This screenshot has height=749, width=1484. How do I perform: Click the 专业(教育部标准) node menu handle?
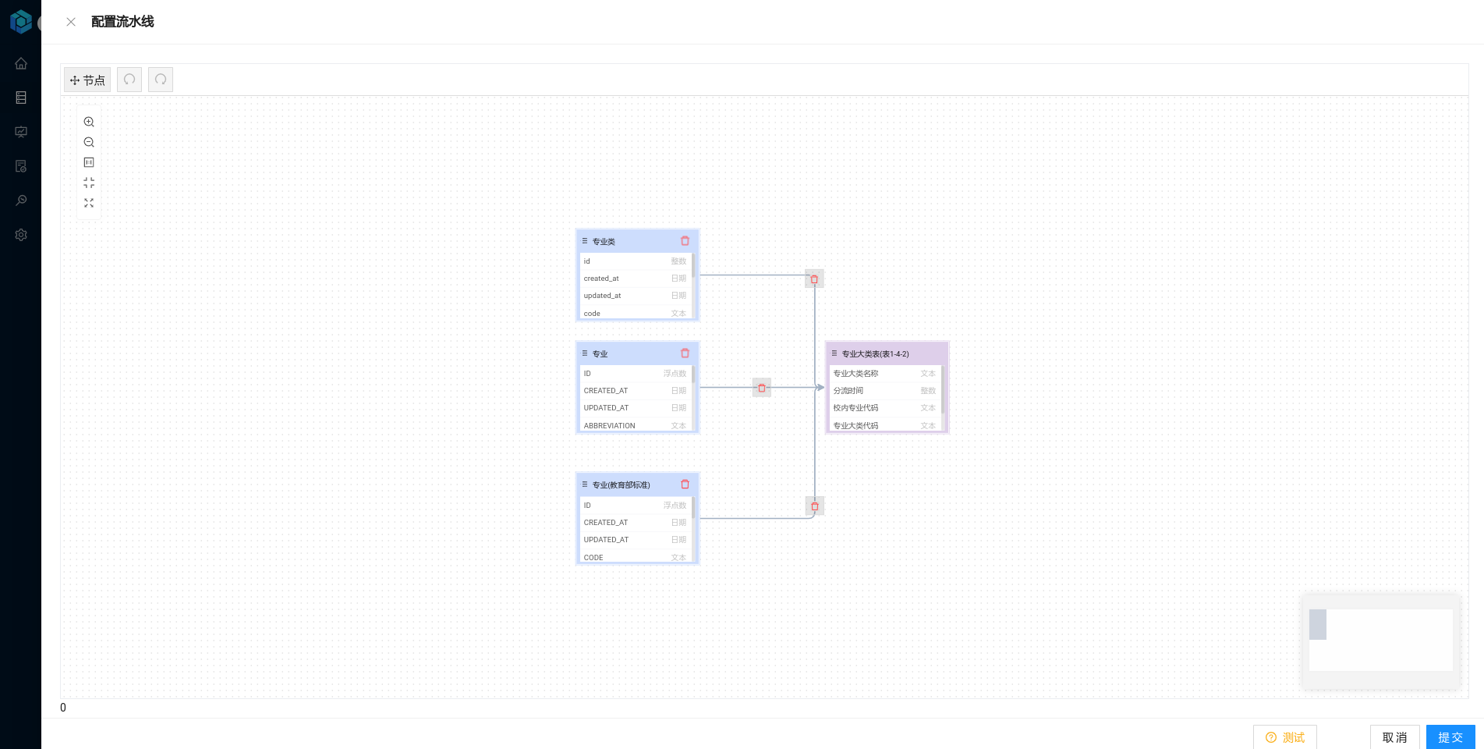coord(585,485)
